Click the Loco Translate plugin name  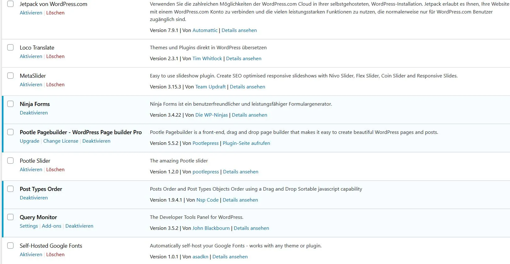pos(37,48)
